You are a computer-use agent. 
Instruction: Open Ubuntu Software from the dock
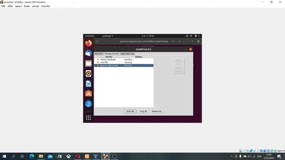click(89, 94)
